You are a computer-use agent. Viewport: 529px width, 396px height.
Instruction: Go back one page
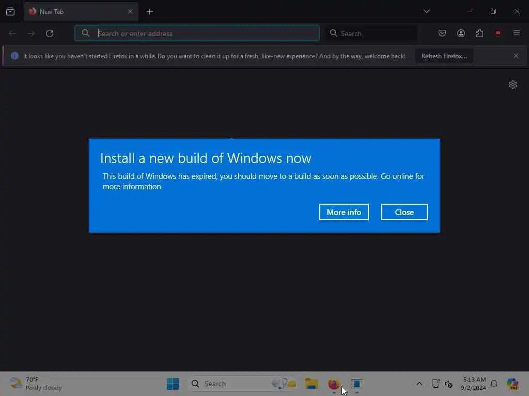12,34
